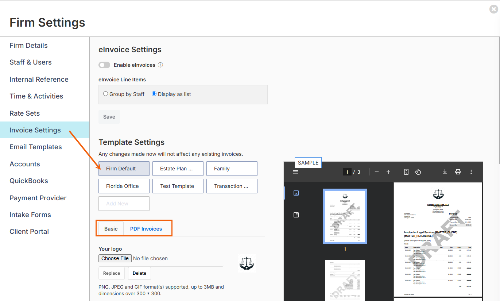Click the SAMPLE label above preview

pos(308,163)
